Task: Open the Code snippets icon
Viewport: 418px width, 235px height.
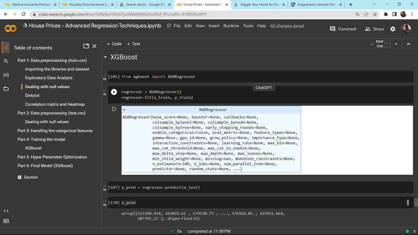Action: 6,210
